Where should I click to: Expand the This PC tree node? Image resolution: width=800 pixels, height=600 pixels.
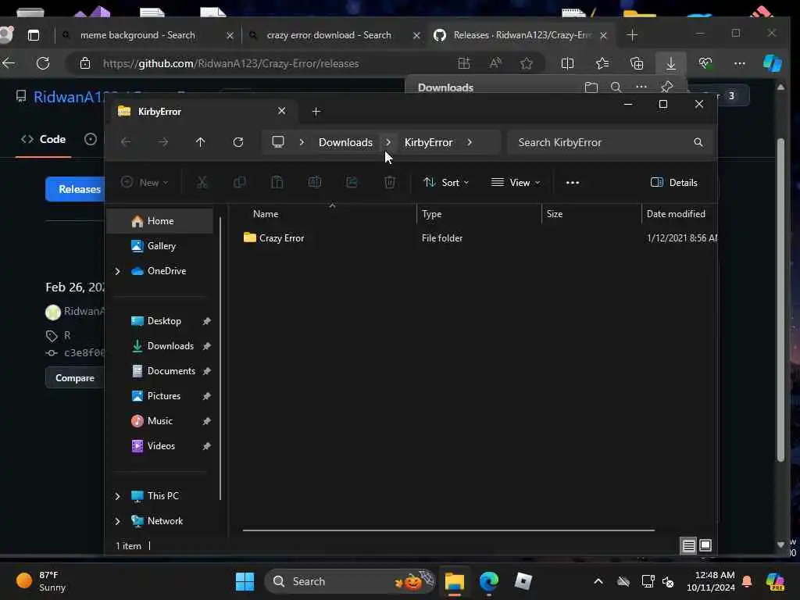coord(117,496)
